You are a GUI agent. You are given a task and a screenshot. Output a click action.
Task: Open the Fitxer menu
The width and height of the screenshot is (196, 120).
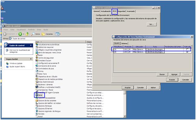6,30
